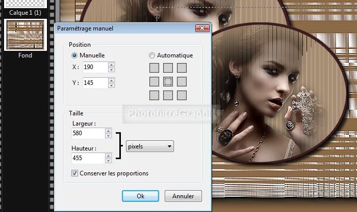The height and width of the screenshot is (212, 357).
Task: Choose the Manuelle position radio button
Action: click(75, 55)
